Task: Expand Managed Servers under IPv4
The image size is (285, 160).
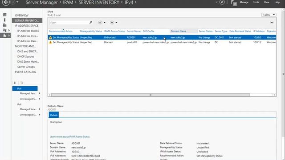Action: tap(40, 93)
